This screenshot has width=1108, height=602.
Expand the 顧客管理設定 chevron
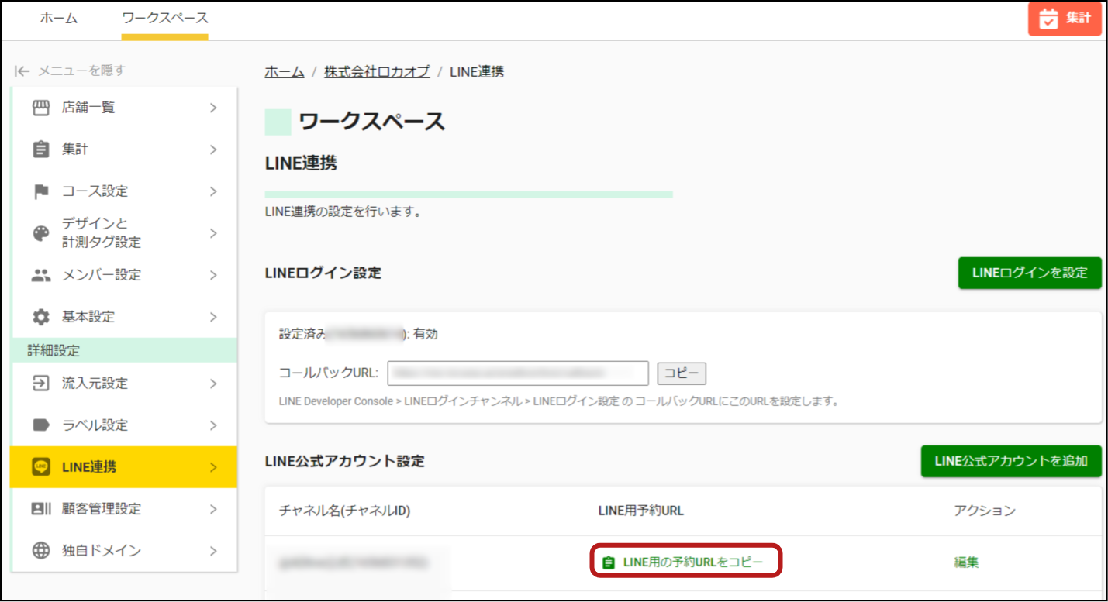point(213,509)
